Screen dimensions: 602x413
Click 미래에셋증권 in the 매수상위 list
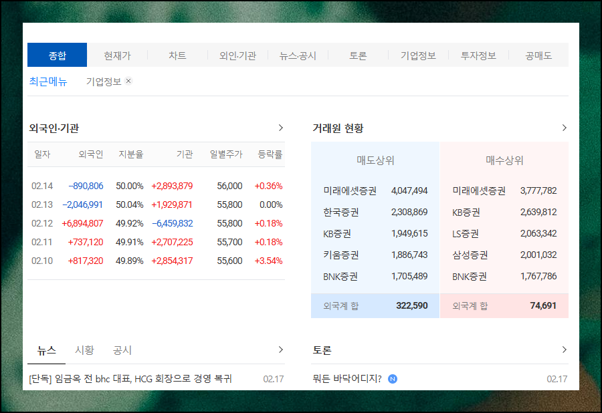479,190
